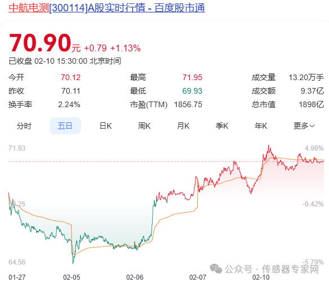The width and height of the screenshot is (329, 282).
Task: Click the 最高 value 71.95
Action: (x=192, y=77)
